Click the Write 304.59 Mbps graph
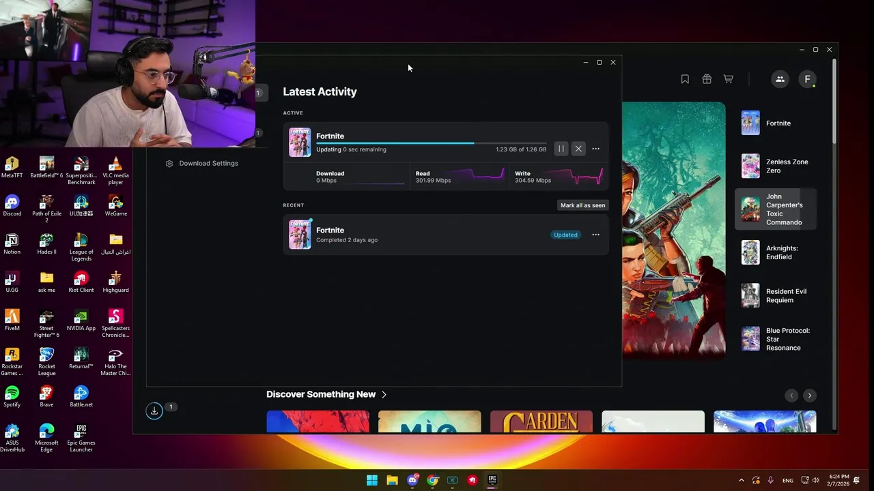Image resolution: width=874 pixels, height=491 pixels. (x=578, y=177)
